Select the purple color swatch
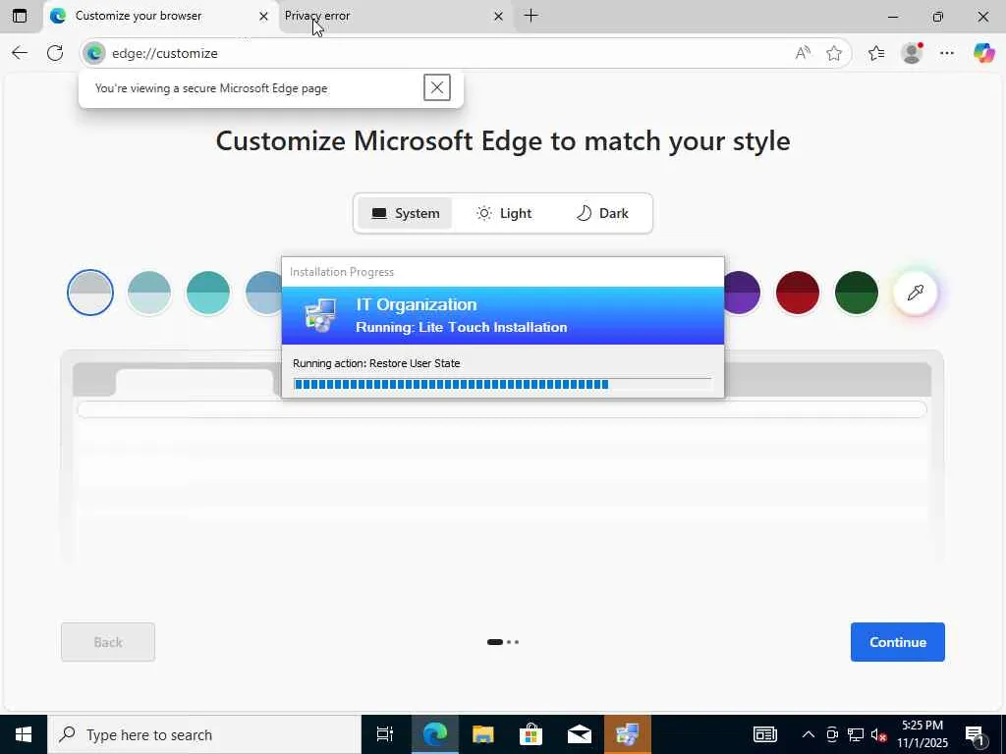Viewport: 1006px width, 754px height. pyautogui.click(x=743, y=293)
